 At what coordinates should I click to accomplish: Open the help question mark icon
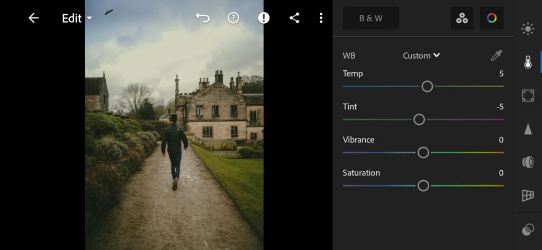[233, 18]
